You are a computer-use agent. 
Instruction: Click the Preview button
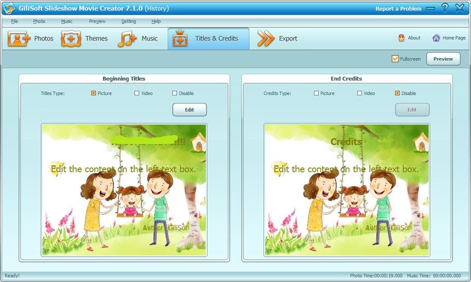click(x=443, y=59)
